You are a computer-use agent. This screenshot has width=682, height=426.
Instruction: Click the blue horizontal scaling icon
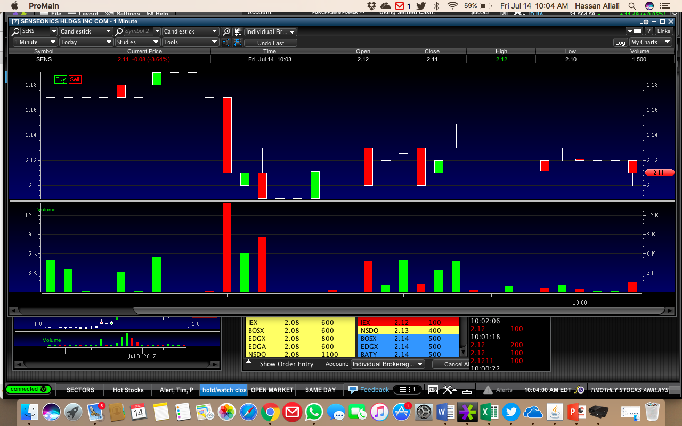[x=238, y=43]
